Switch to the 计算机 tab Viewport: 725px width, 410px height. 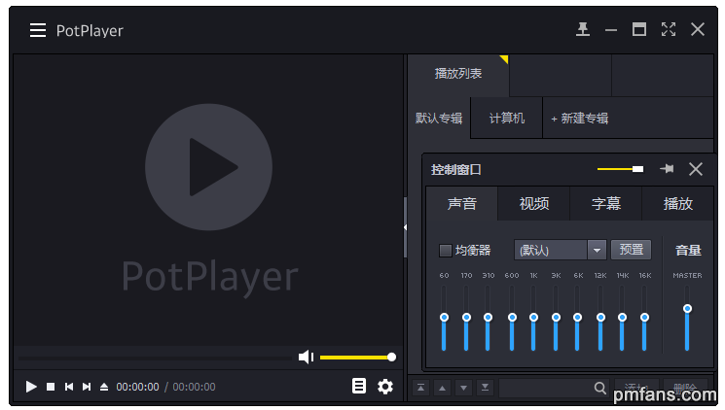click(x=507, y=119)
